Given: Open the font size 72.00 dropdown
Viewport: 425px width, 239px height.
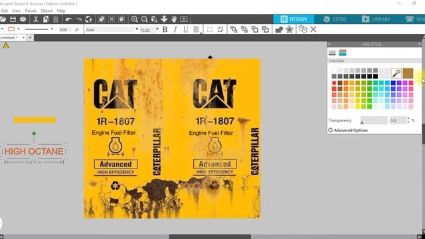Looking at the screenshot, I should pyautogui.click(x=157, y=29).
